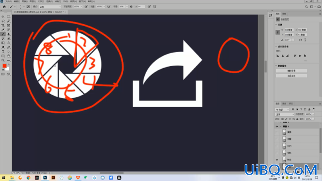Select the Brush tool in toolbox
Viewport: 322px width, 181px height.
(3, 34)
